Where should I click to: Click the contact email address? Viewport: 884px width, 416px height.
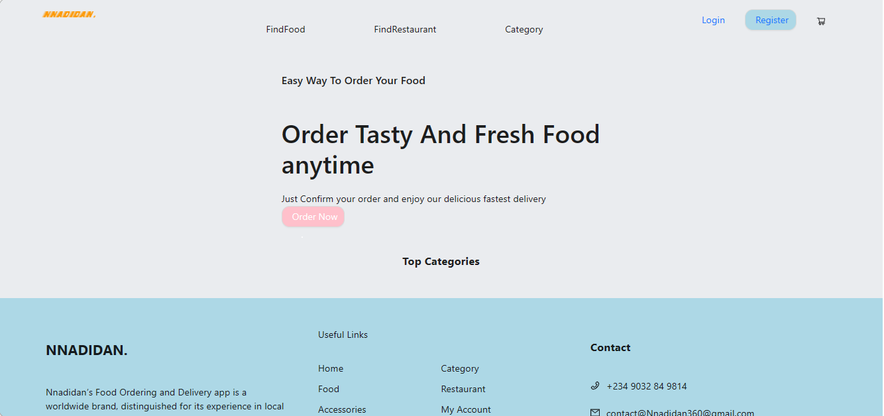click(680, 413)
